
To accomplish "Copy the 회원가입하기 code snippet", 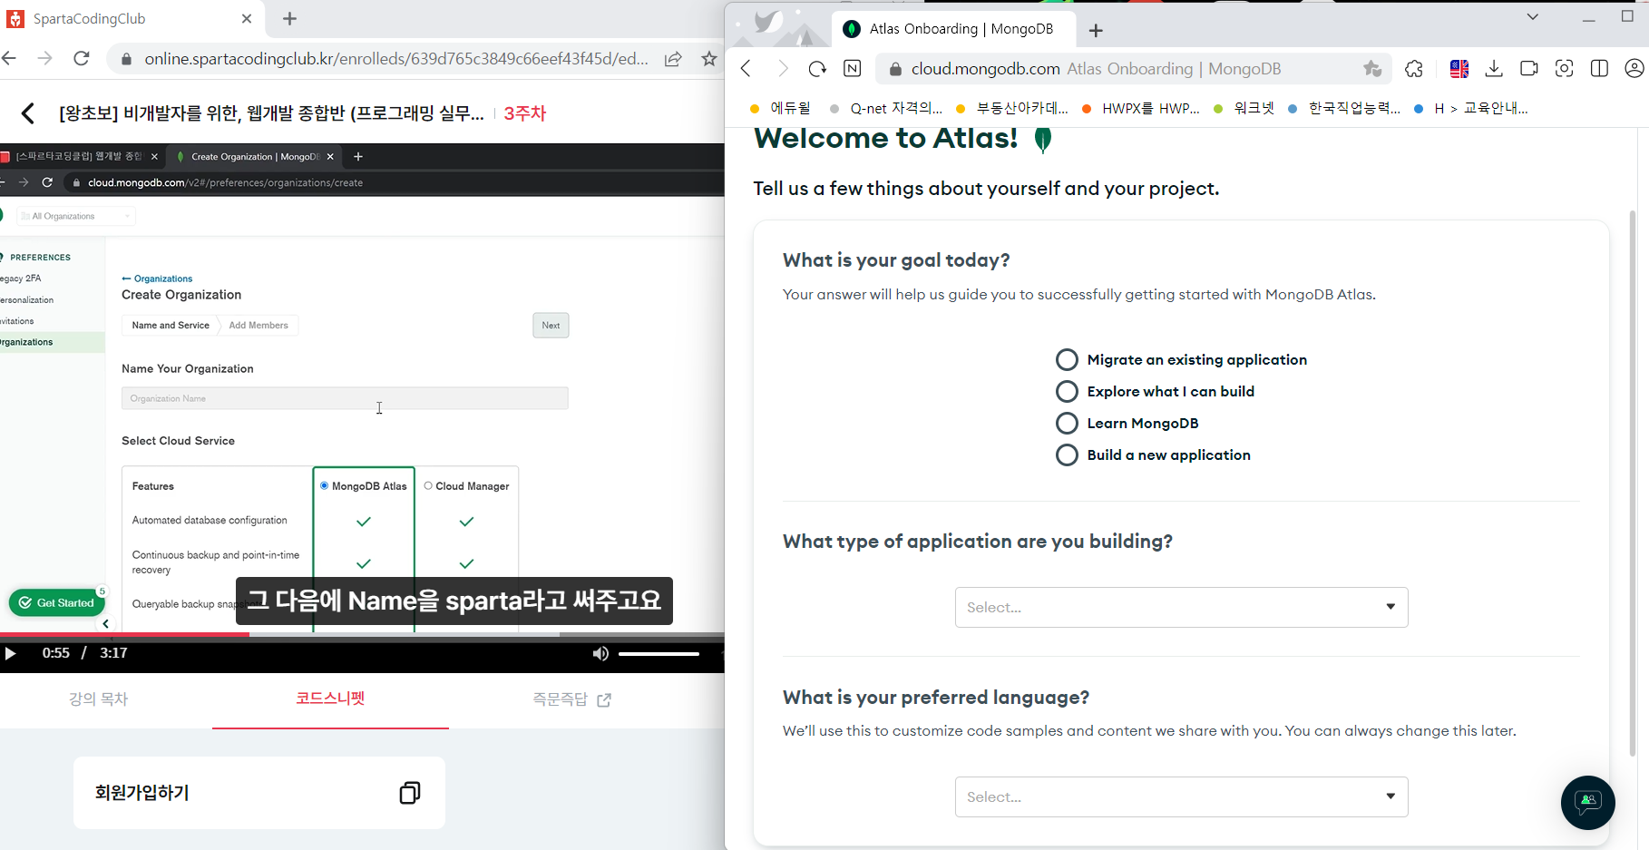I will click(410, 793).
